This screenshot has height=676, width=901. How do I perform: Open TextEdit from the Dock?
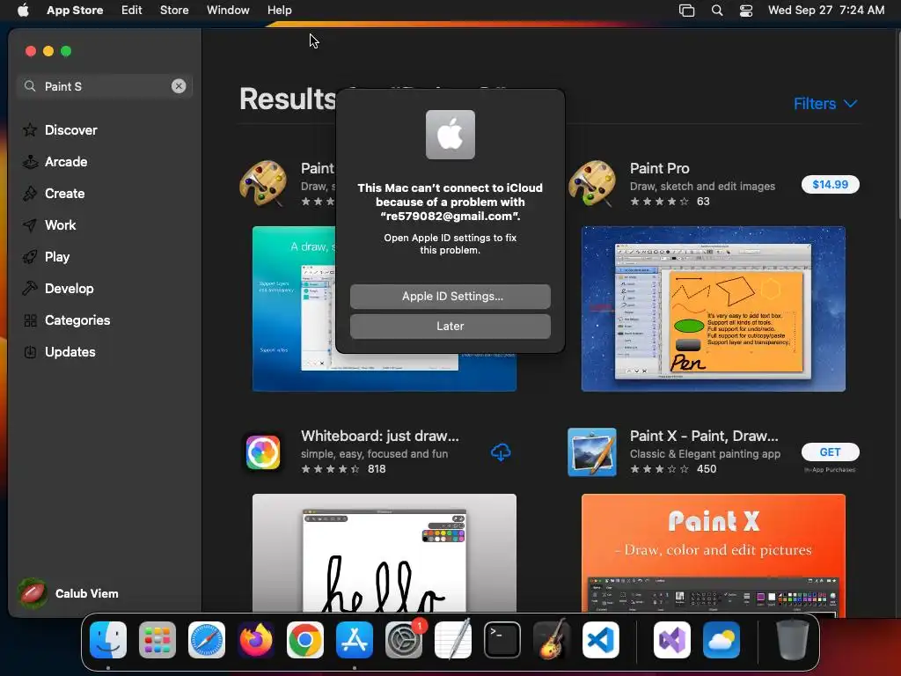[453, 640]
